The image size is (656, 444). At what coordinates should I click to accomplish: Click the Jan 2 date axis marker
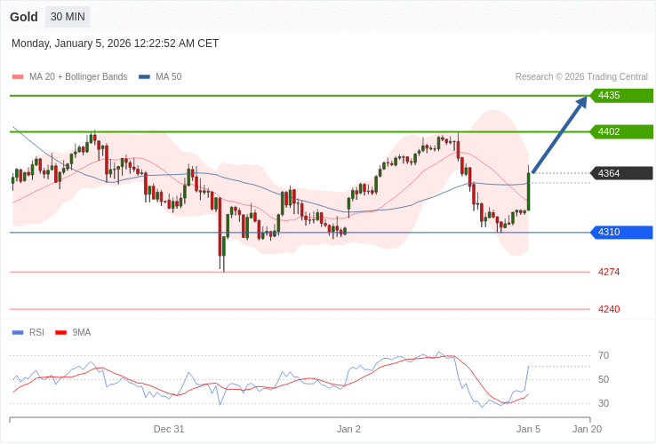point(348,429)
